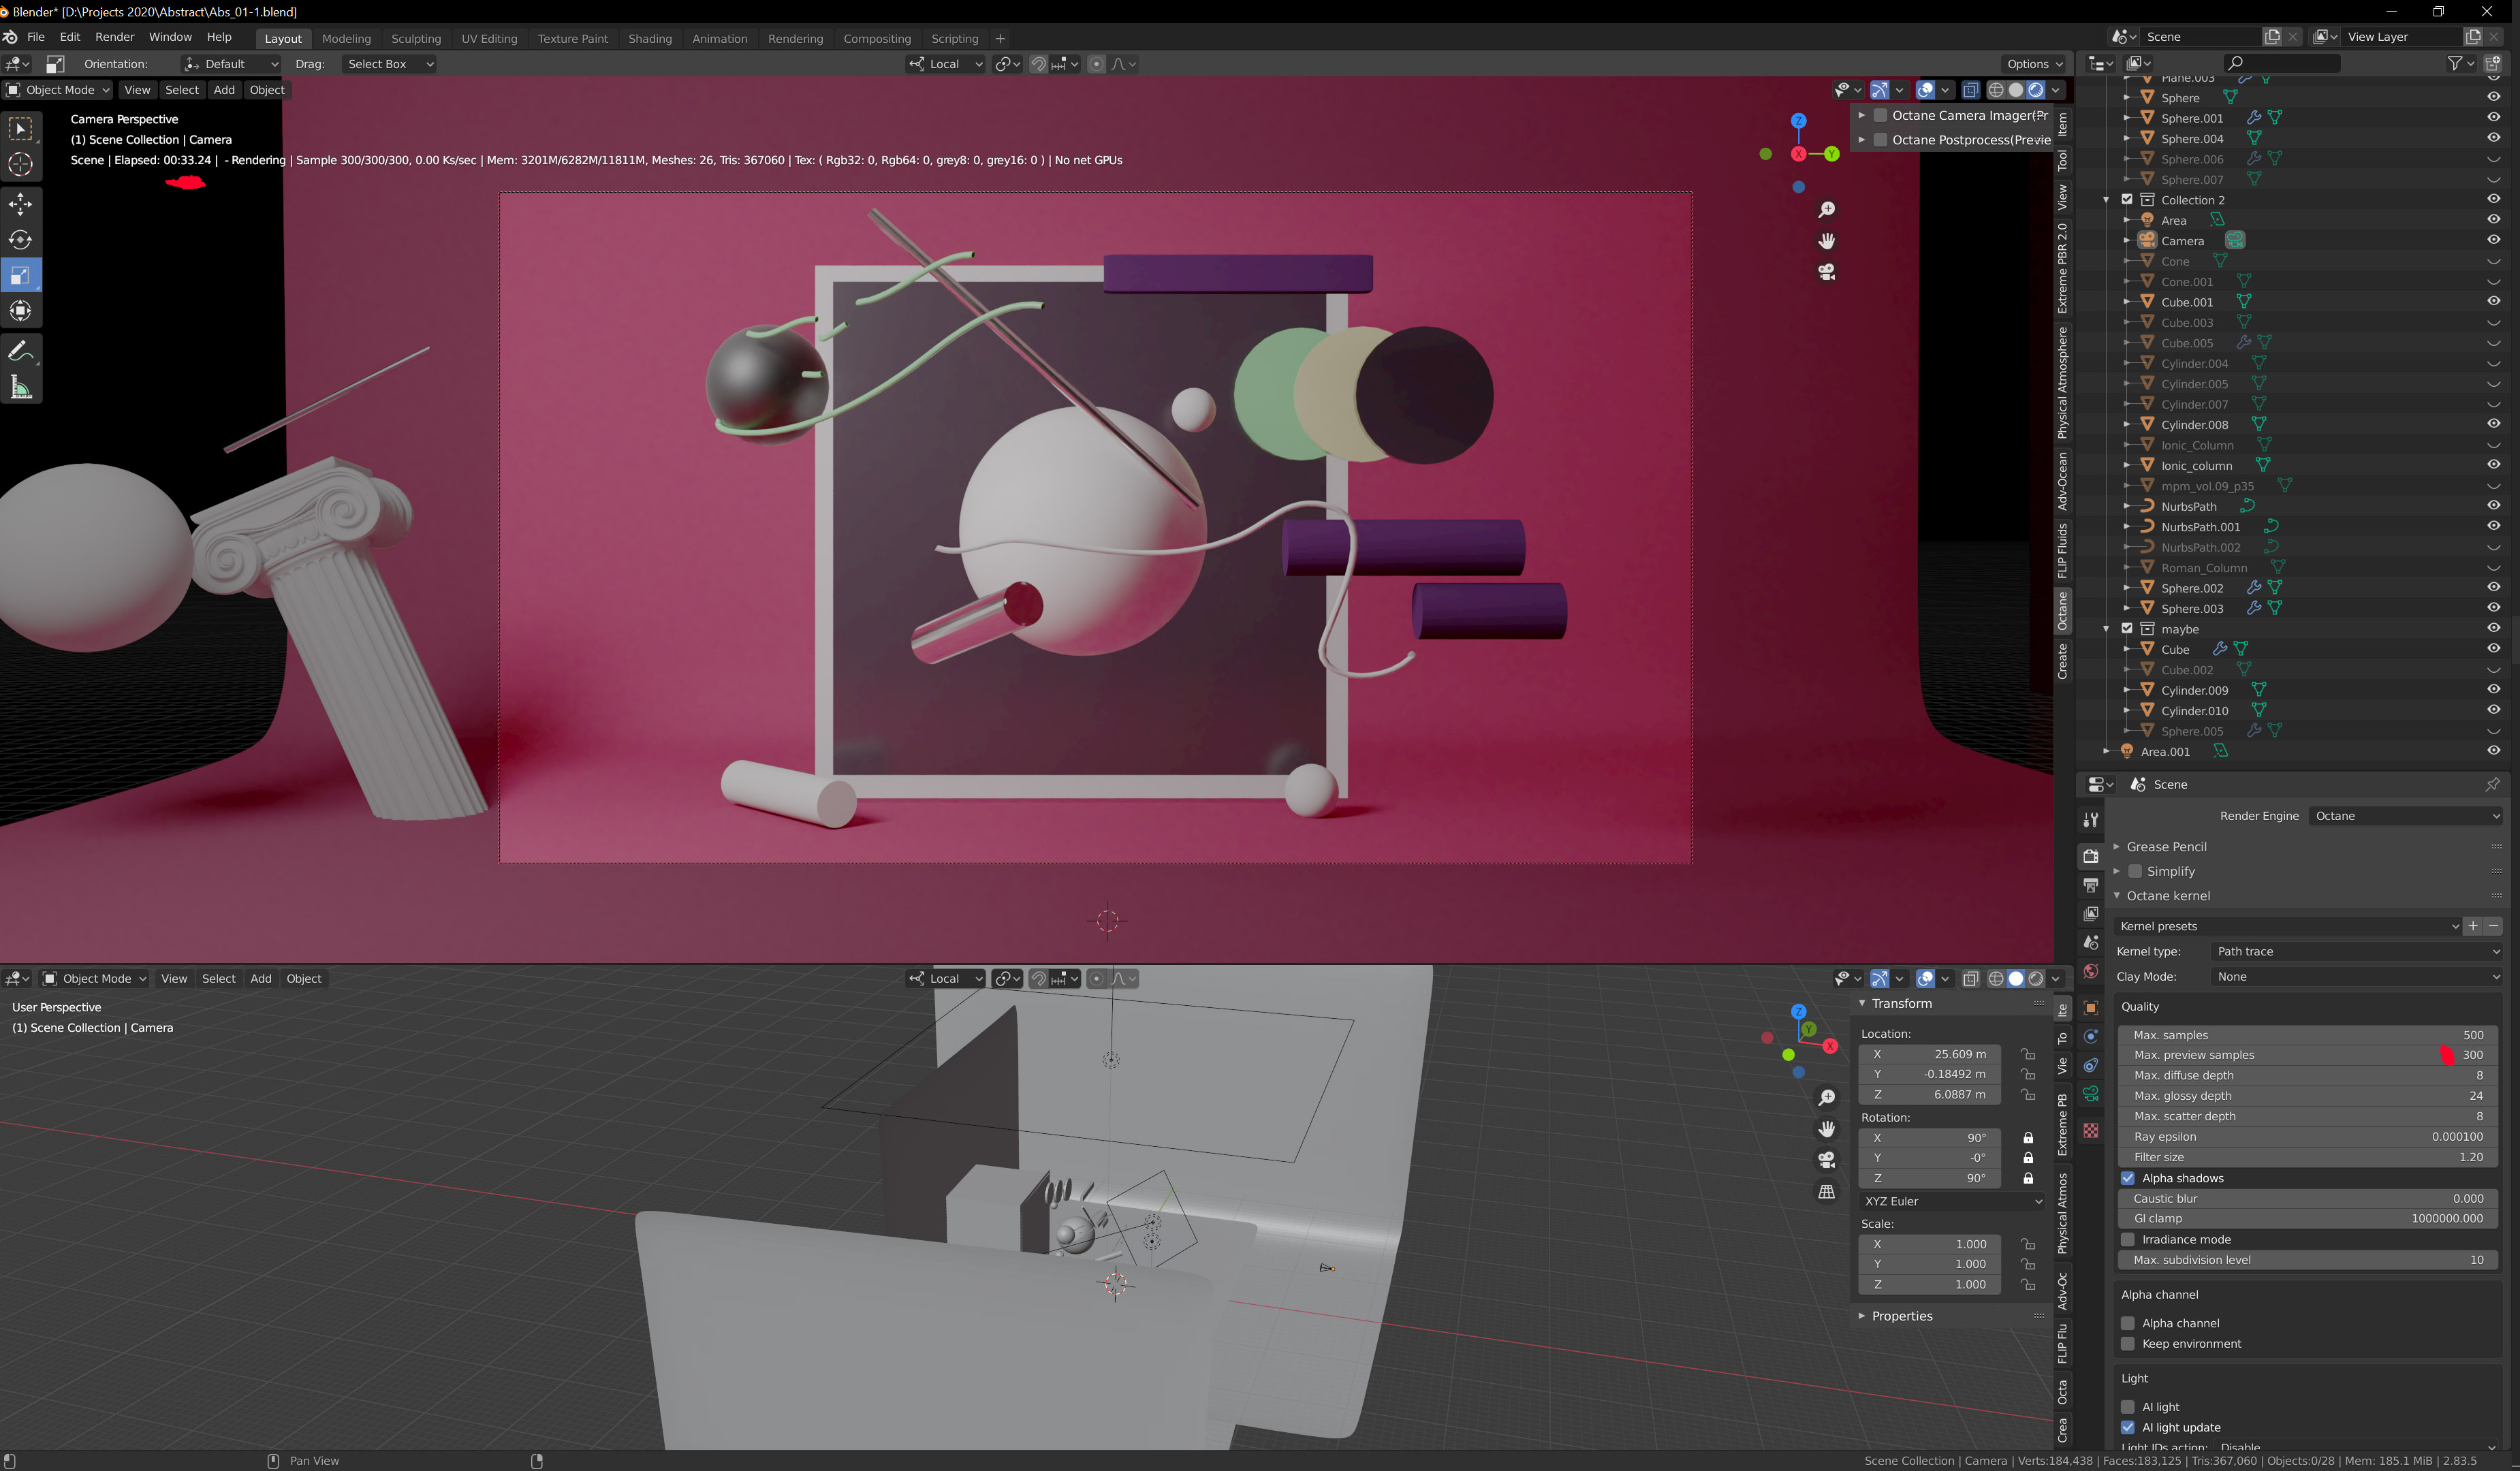Click the Add menu button in top viewport
Image resolution: width=2520 pixels, height=1471 pixels.
coord(224,90)
